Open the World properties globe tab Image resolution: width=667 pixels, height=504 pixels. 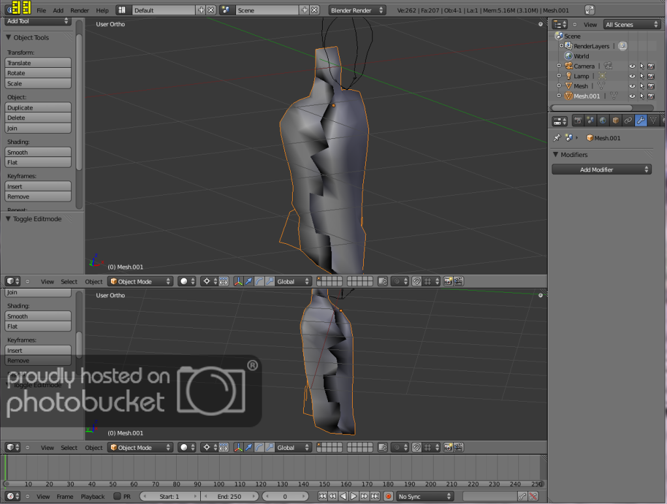[602, 121]
